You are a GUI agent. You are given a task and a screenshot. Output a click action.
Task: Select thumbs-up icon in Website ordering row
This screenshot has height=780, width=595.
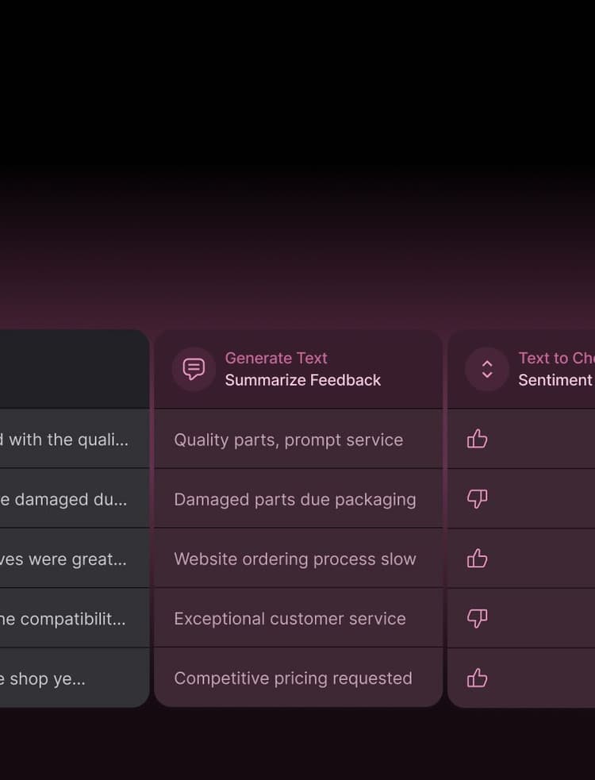(x=477, y=559)
